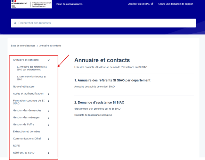Expand the Accès et authentification chevron
Viewport: 205px width, 160px height.
click(x=49, y=94)
